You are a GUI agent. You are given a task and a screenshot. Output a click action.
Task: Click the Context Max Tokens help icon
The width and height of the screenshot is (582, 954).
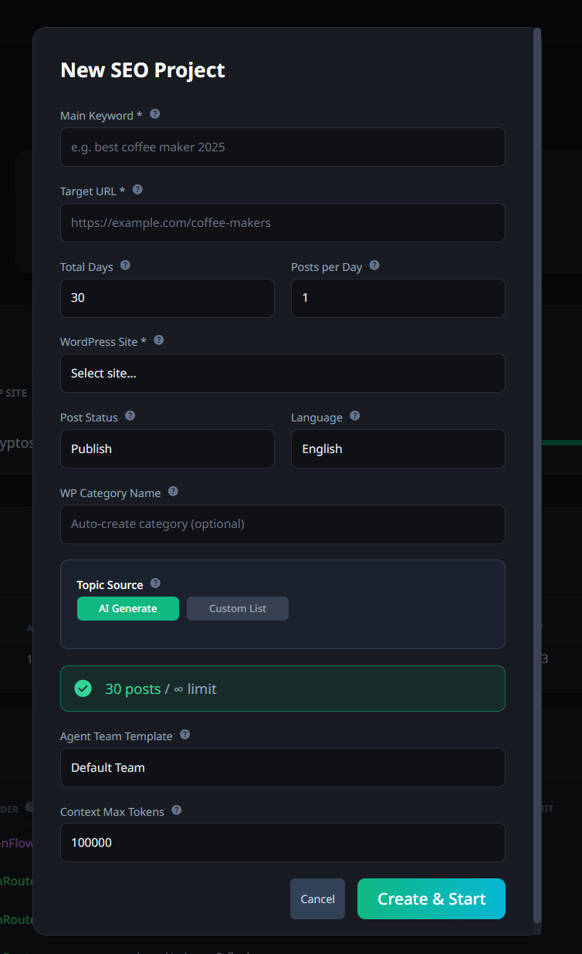[x=176, y=810]
